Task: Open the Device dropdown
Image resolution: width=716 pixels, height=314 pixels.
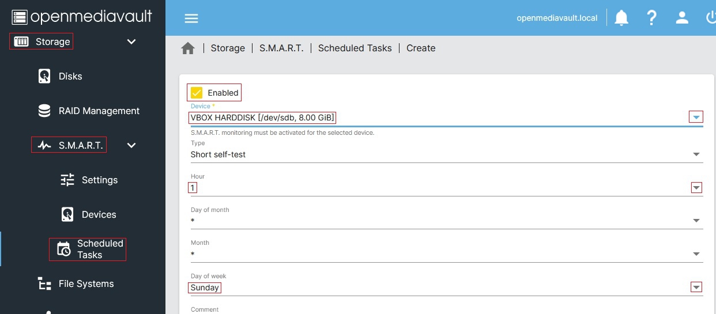Action: click(x=696, y=118)
